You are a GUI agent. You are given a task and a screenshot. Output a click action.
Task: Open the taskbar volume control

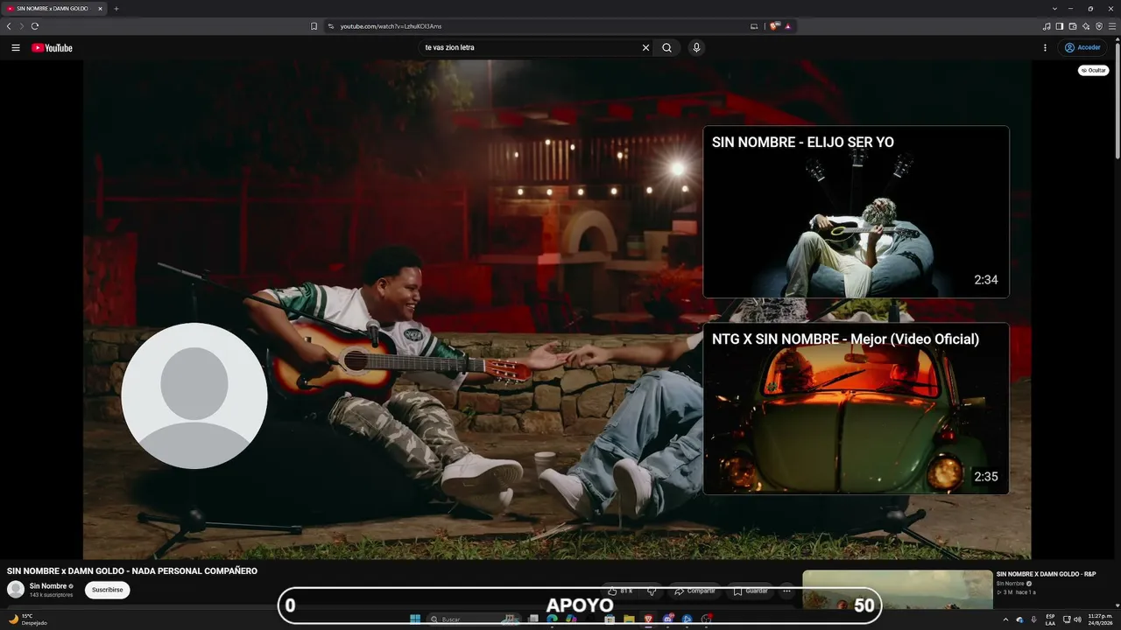1077,619
